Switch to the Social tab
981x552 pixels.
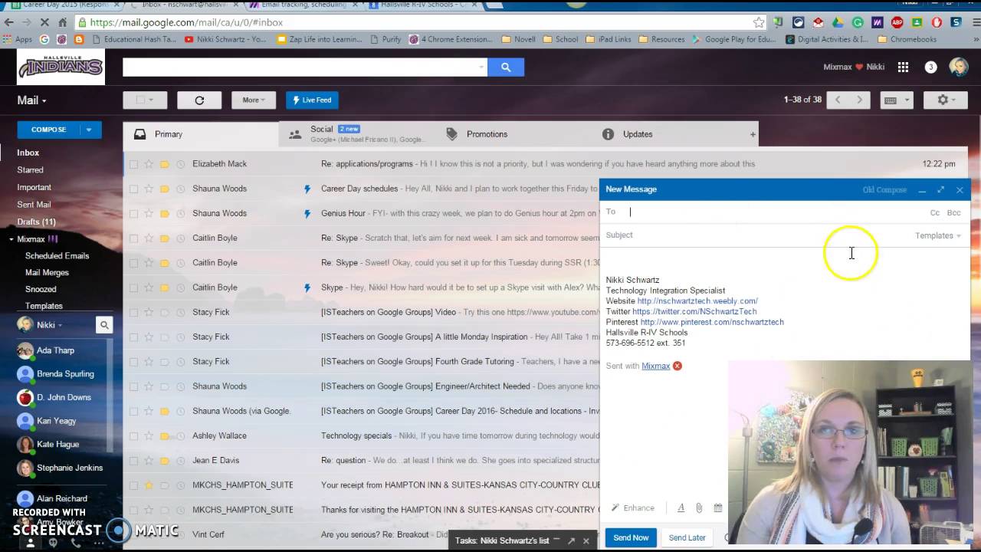click(x=356, y=134)
